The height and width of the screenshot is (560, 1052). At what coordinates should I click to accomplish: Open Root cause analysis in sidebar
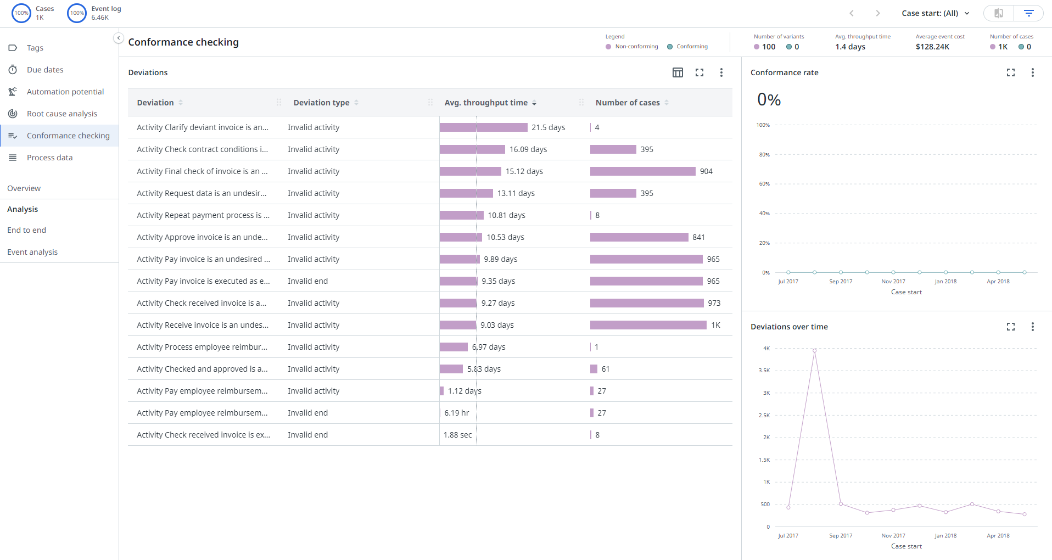coord(61,114)
